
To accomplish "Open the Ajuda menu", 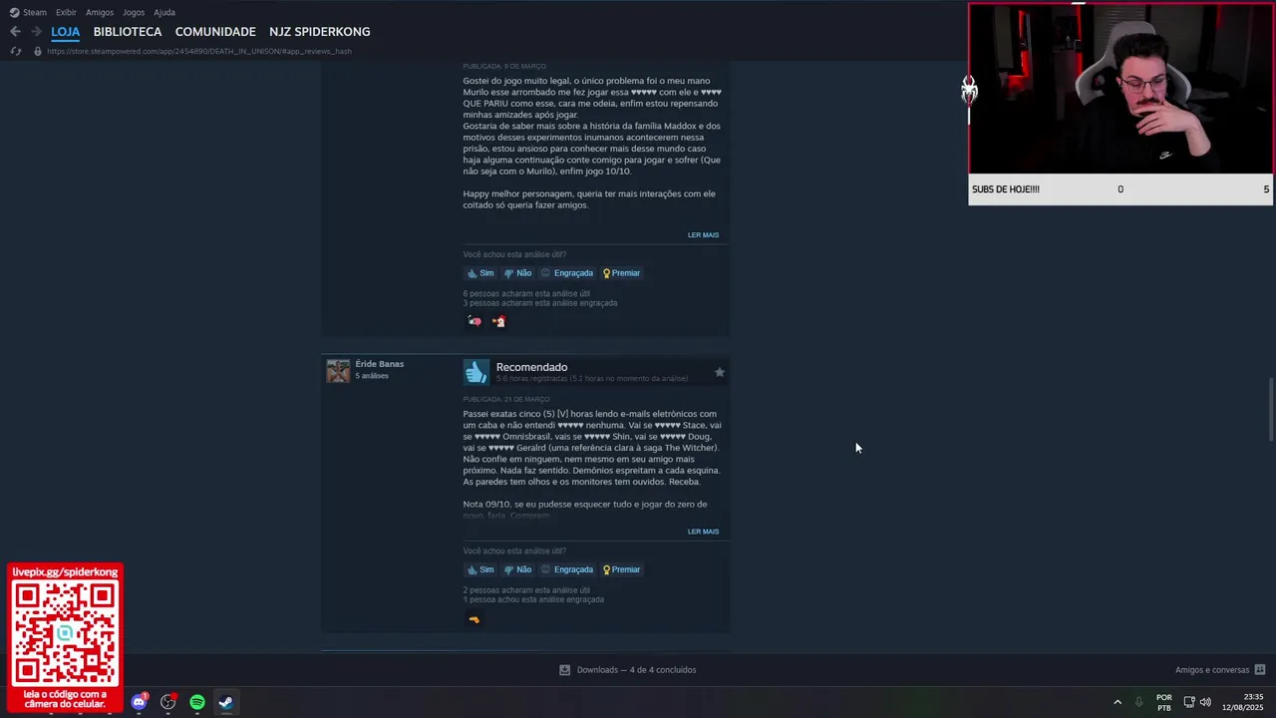I will (164, 12).
